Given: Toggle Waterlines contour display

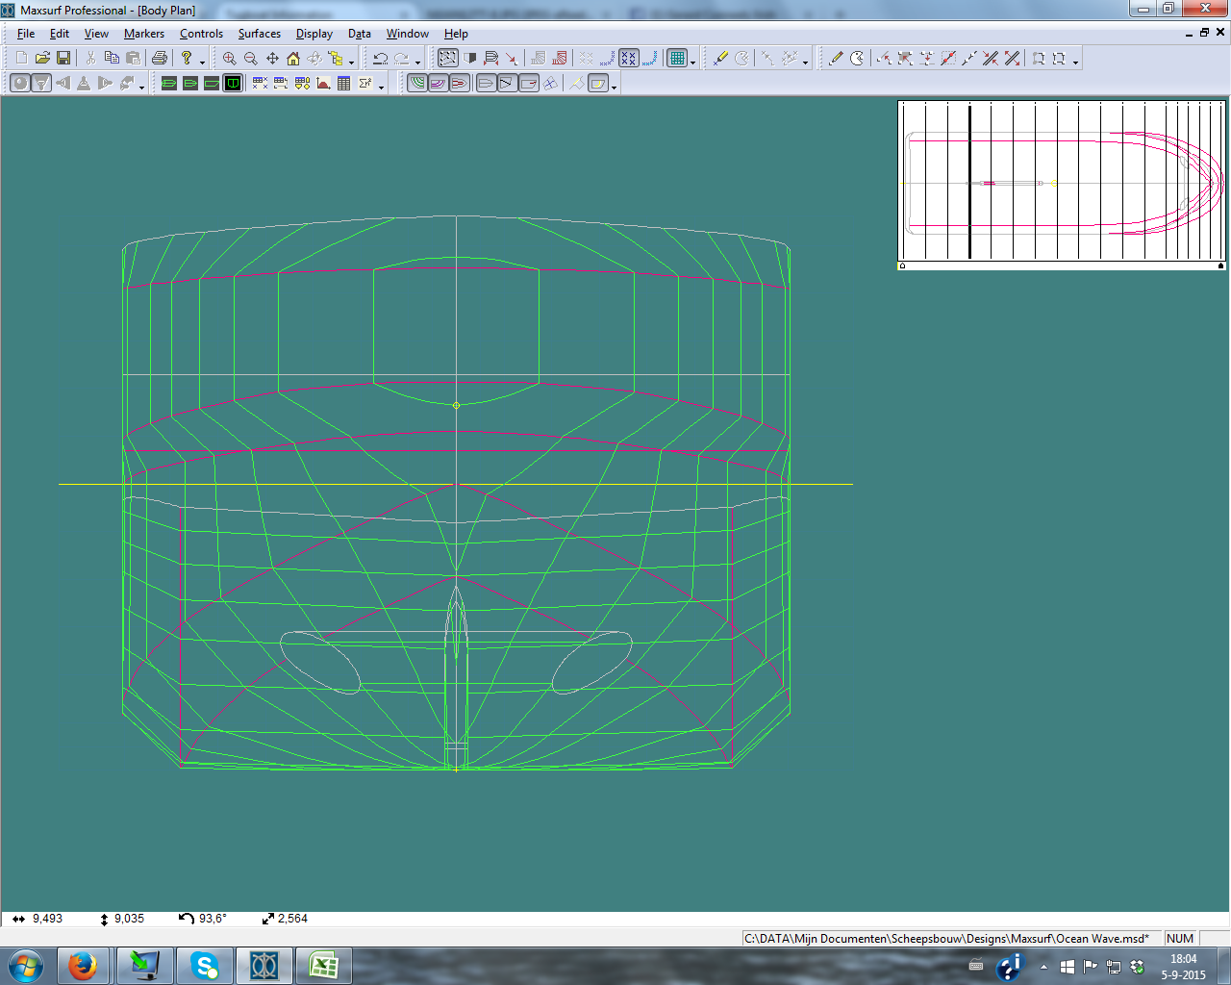Looking at the screenshot, I should [459, 84].
